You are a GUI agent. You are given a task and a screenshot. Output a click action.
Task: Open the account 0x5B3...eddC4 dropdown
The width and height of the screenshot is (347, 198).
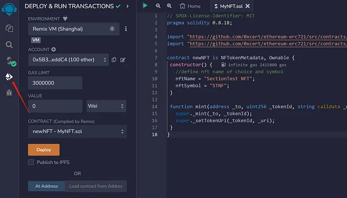click(x=68, y=60)
